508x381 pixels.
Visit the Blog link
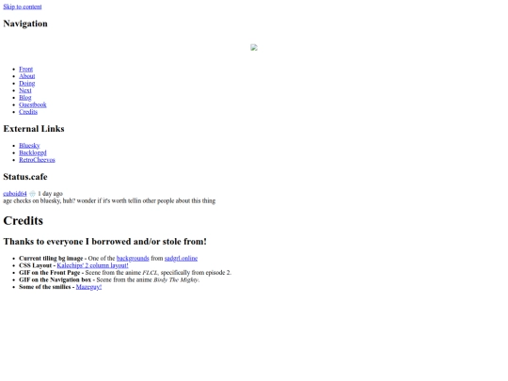click(25, 98)
